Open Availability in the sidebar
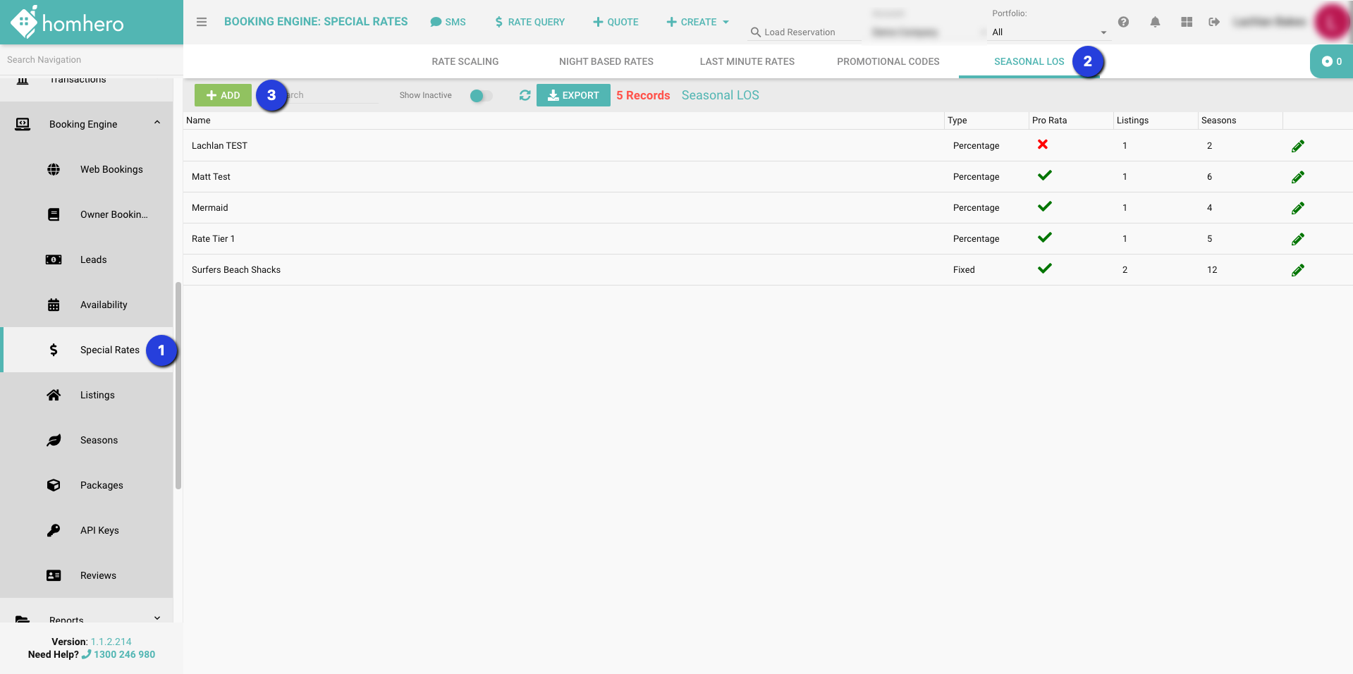This screenshot has height=674, width=1353. point(104,305)
